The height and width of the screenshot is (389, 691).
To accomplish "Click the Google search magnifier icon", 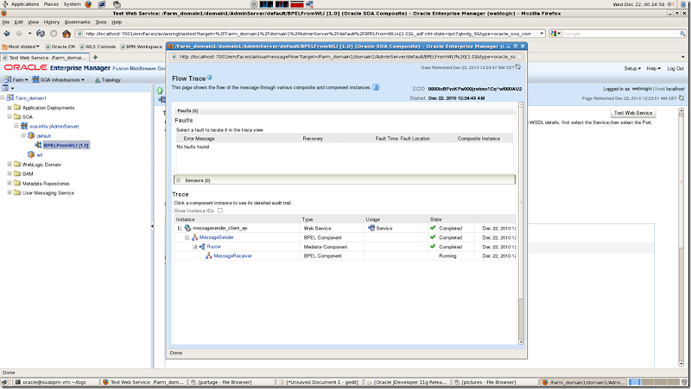I will [682, 34].
